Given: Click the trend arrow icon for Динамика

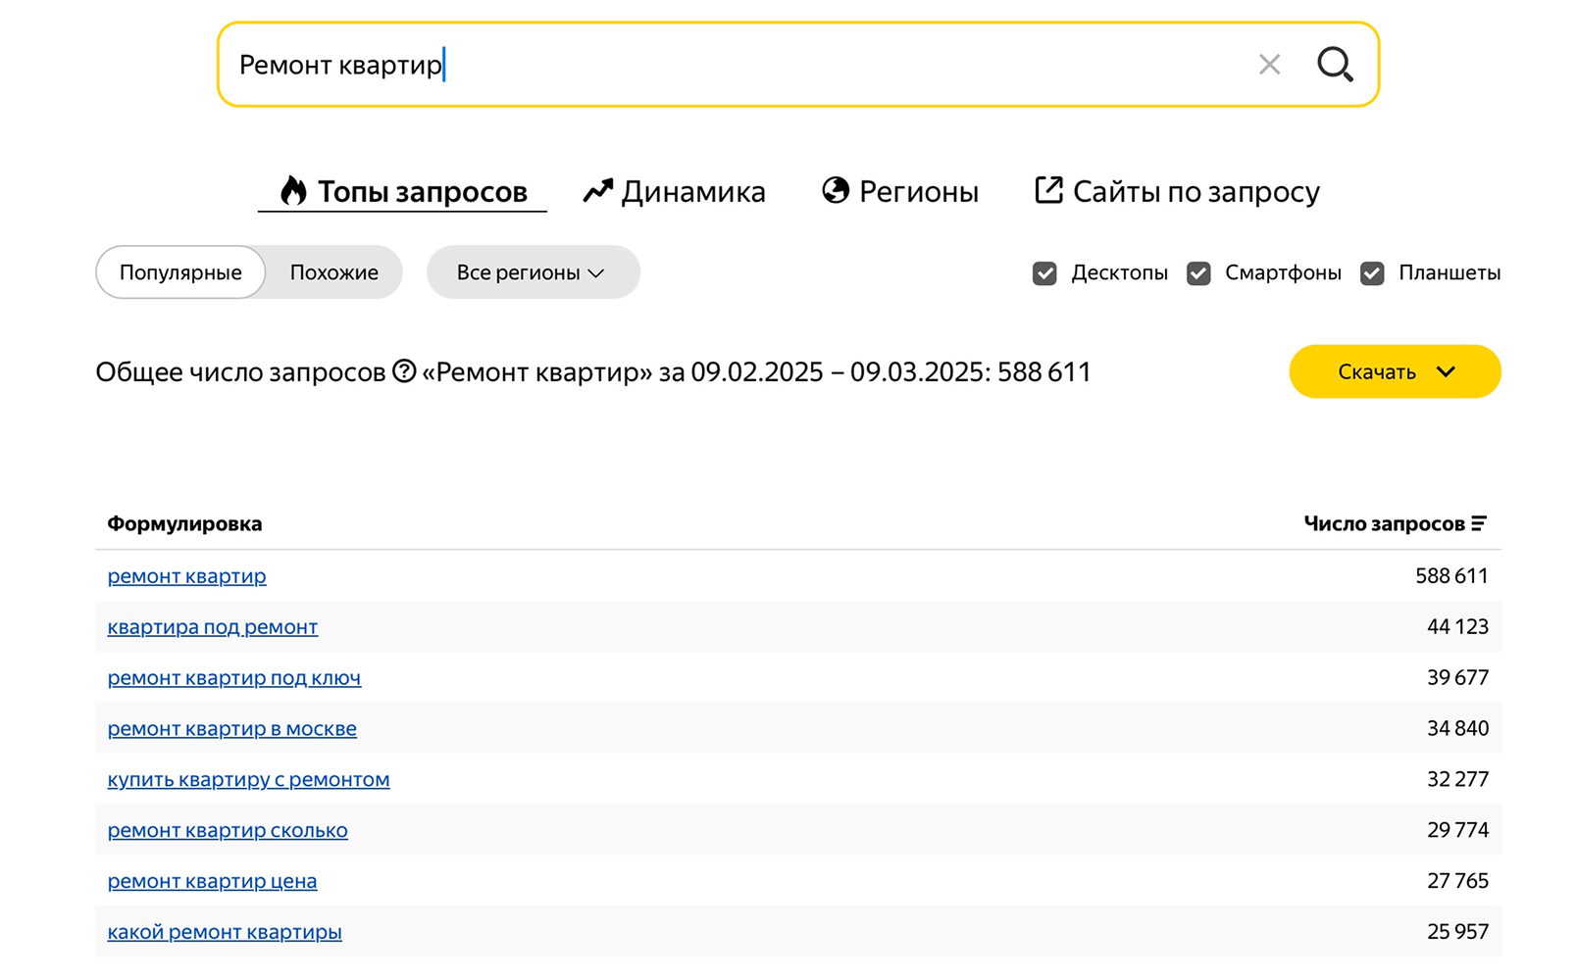Looking at the screenshot, I should [x=597, y=190].
